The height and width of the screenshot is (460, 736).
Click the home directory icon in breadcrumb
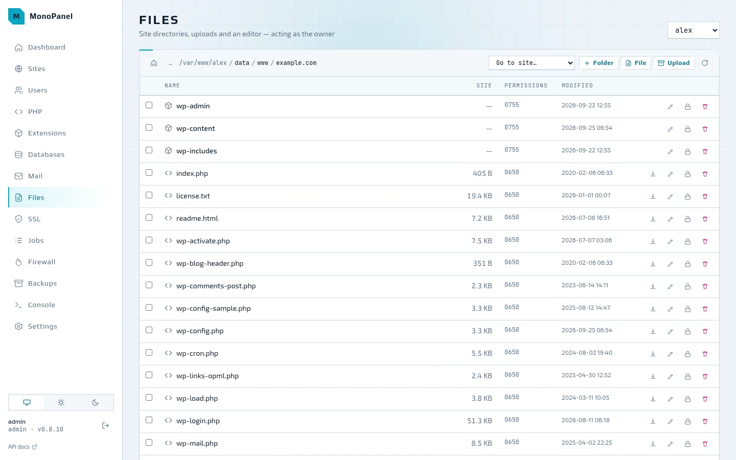click(x=154, y=63)
